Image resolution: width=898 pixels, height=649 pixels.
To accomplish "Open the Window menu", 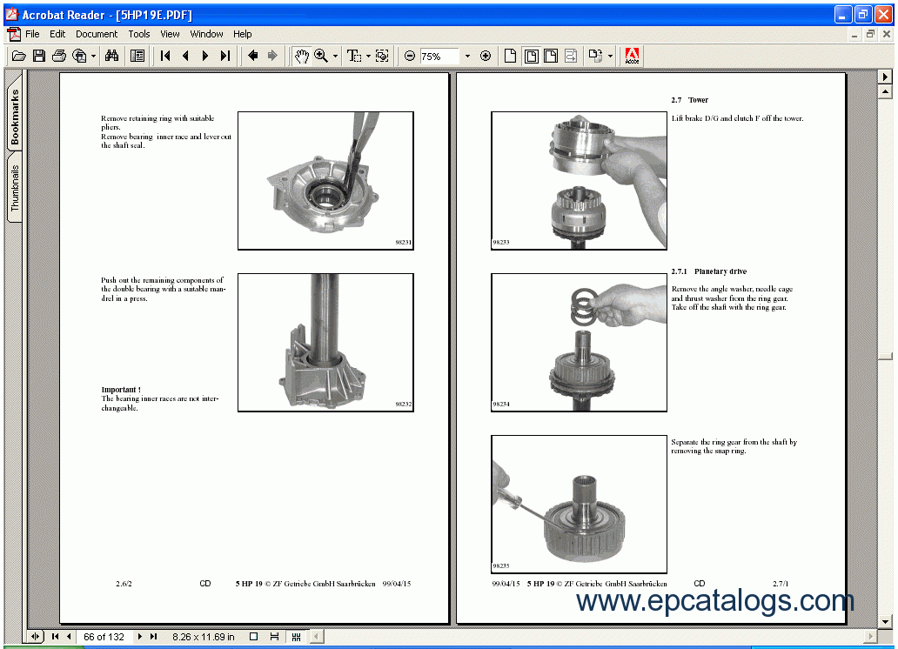I will 206,34.
